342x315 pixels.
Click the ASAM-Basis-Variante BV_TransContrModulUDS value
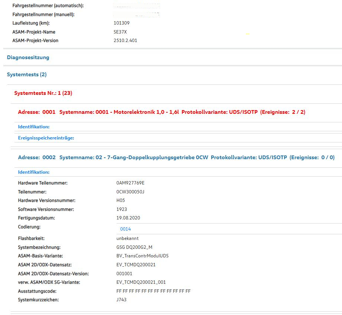point(142,256)
